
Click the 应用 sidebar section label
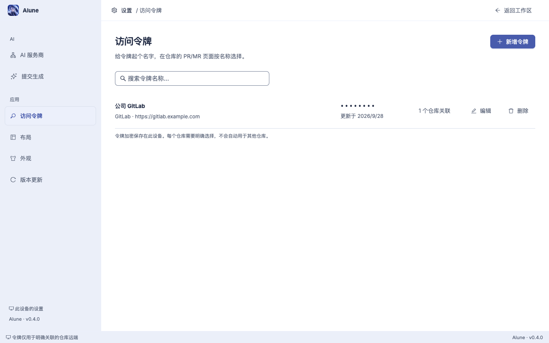tap(15, 99)
